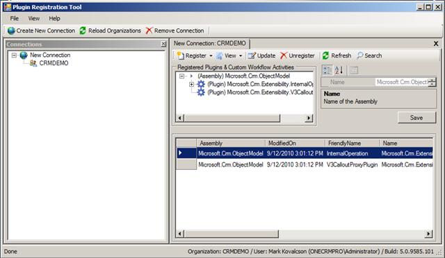The height and width of the screenshot is (258, 445).
Task: Click the Create New Connection globe icon
Action: pyautogui.click(x=11, y=31)
